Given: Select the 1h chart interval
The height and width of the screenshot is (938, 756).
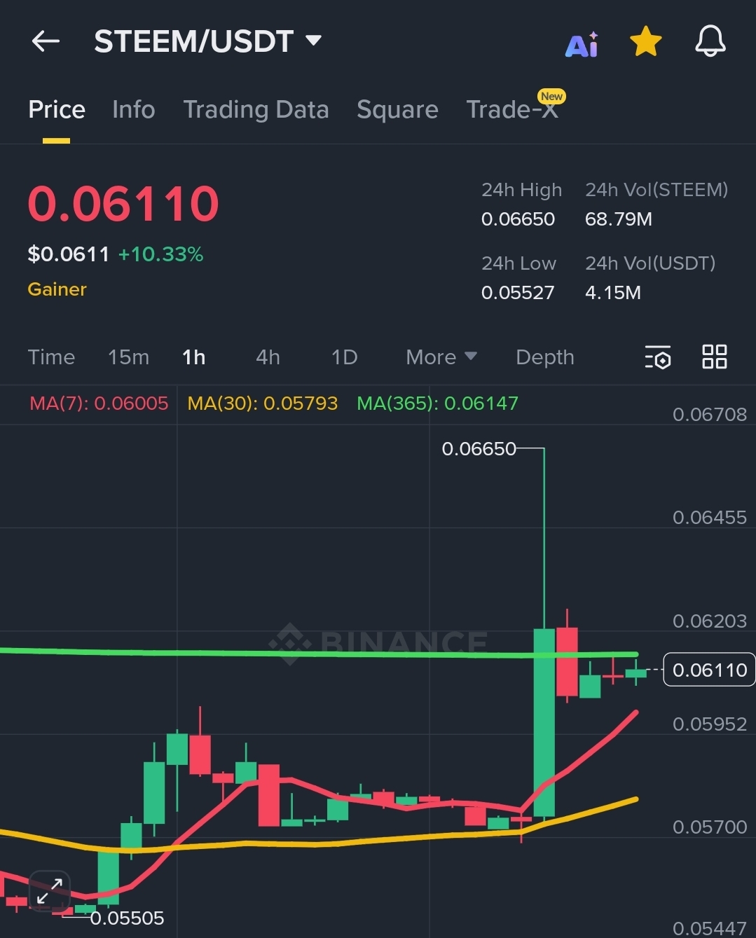Looking at the screenshot, I should click(194, 357).
